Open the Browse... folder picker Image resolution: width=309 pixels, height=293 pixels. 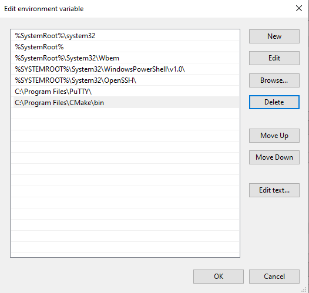tap(274, 80)
